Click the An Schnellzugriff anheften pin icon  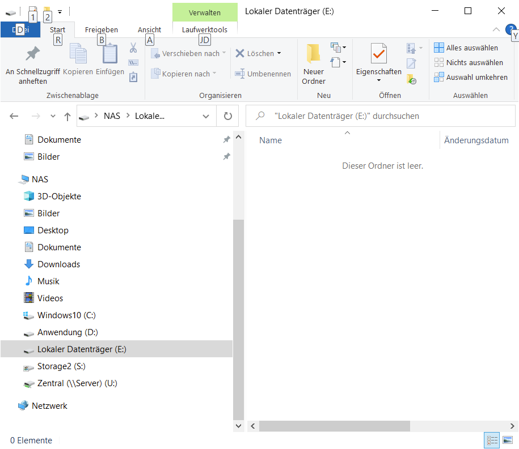[x=32, y=54]
